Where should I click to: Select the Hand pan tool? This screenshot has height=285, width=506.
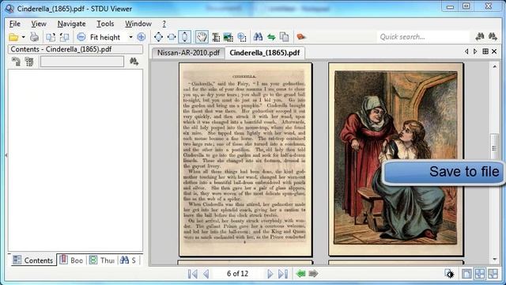[202, 37]
